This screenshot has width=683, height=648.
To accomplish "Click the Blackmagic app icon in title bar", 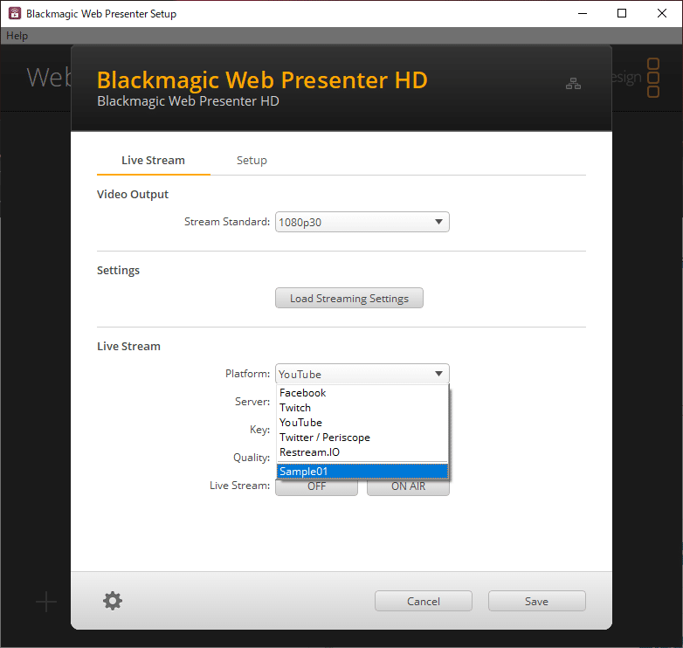I will tap(14, 13).
